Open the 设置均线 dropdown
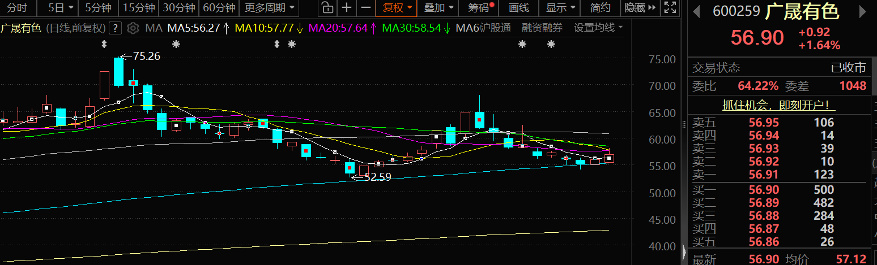 [598, 28]
